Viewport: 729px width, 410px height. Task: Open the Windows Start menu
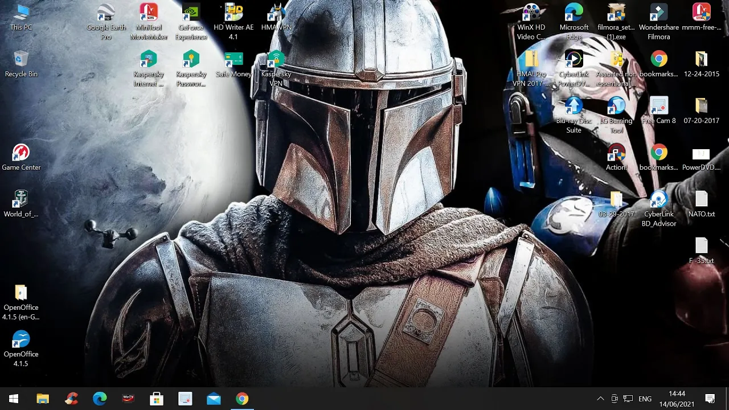14,399
